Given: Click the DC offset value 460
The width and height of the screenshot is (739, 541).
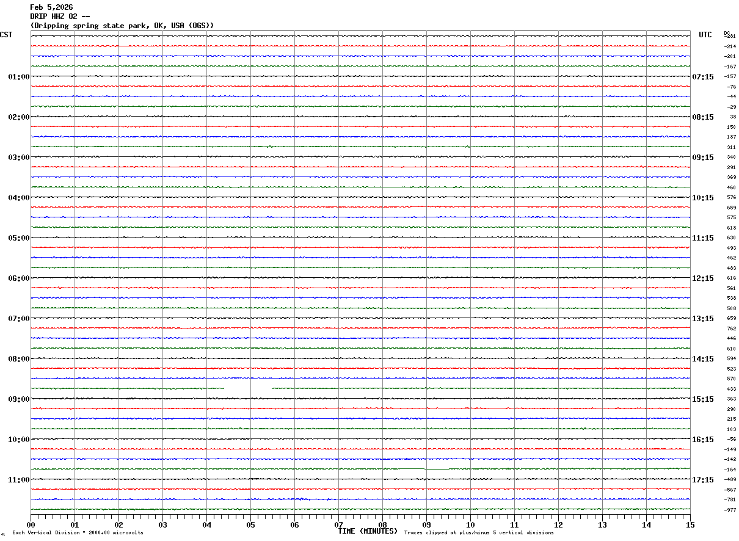Looking at the screenshot, I should pyautogui.click(x=731, y=187).
